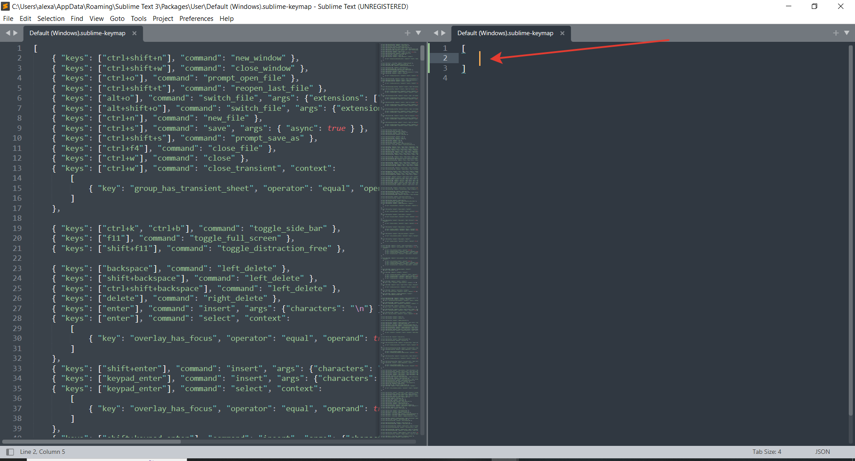This screenshot has height=461, width=855.
Task: Open the Edit menu
Action: [x=25, y=18]
